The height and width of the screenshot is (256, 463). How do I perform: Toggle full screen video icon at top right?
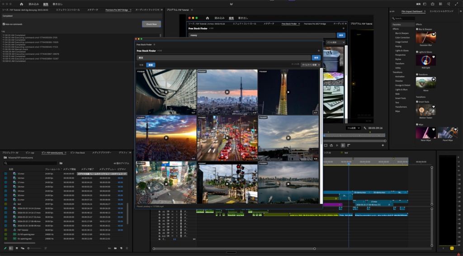pos(457,4)
